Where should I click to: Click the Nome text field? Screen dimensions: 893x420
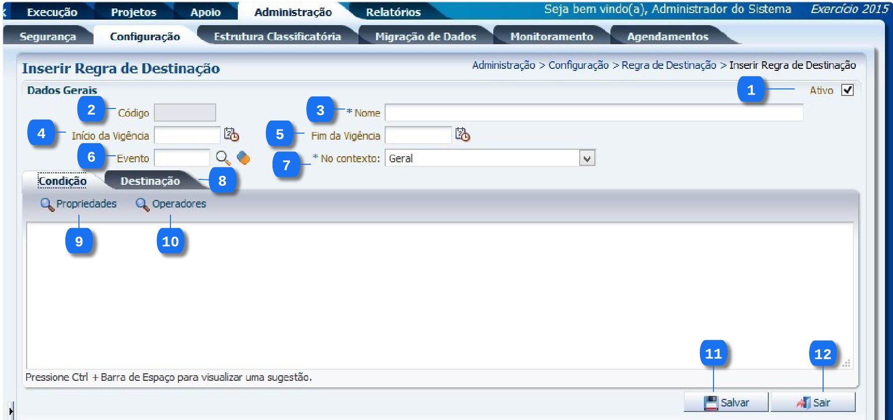(593, 113)
